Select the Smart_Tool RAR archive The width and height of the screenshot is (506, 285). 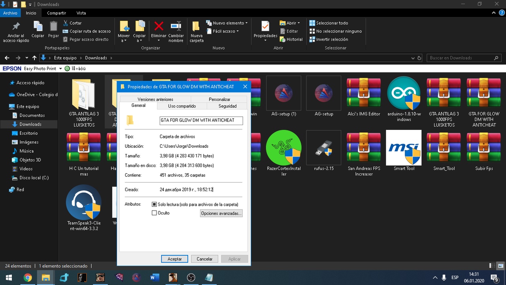tap(444, 151)
